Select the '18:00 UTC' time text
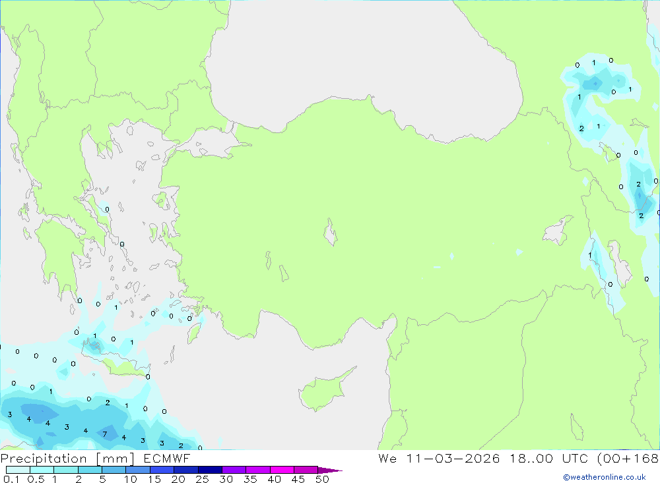 (x=549, y=459)
